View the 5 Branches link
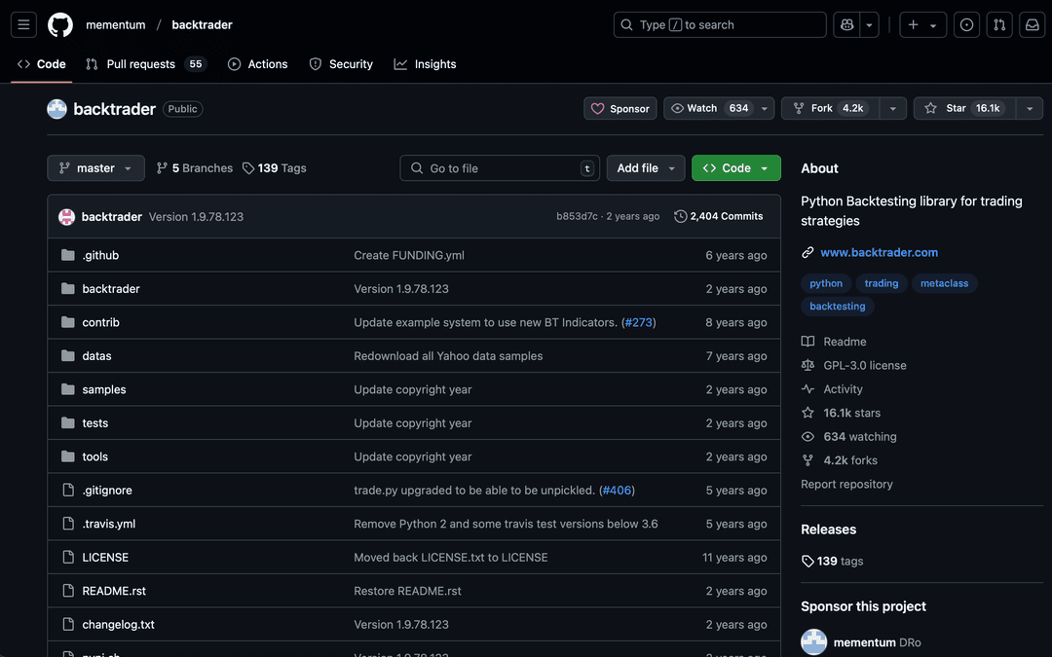1052x657 pixels. [x=195, y=168]
